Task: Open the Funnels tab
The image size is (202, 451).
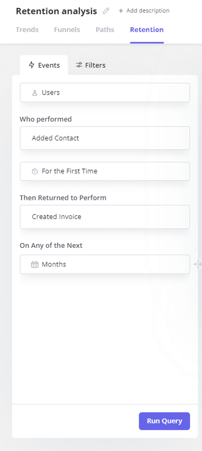Action: [x=67, y=30]
